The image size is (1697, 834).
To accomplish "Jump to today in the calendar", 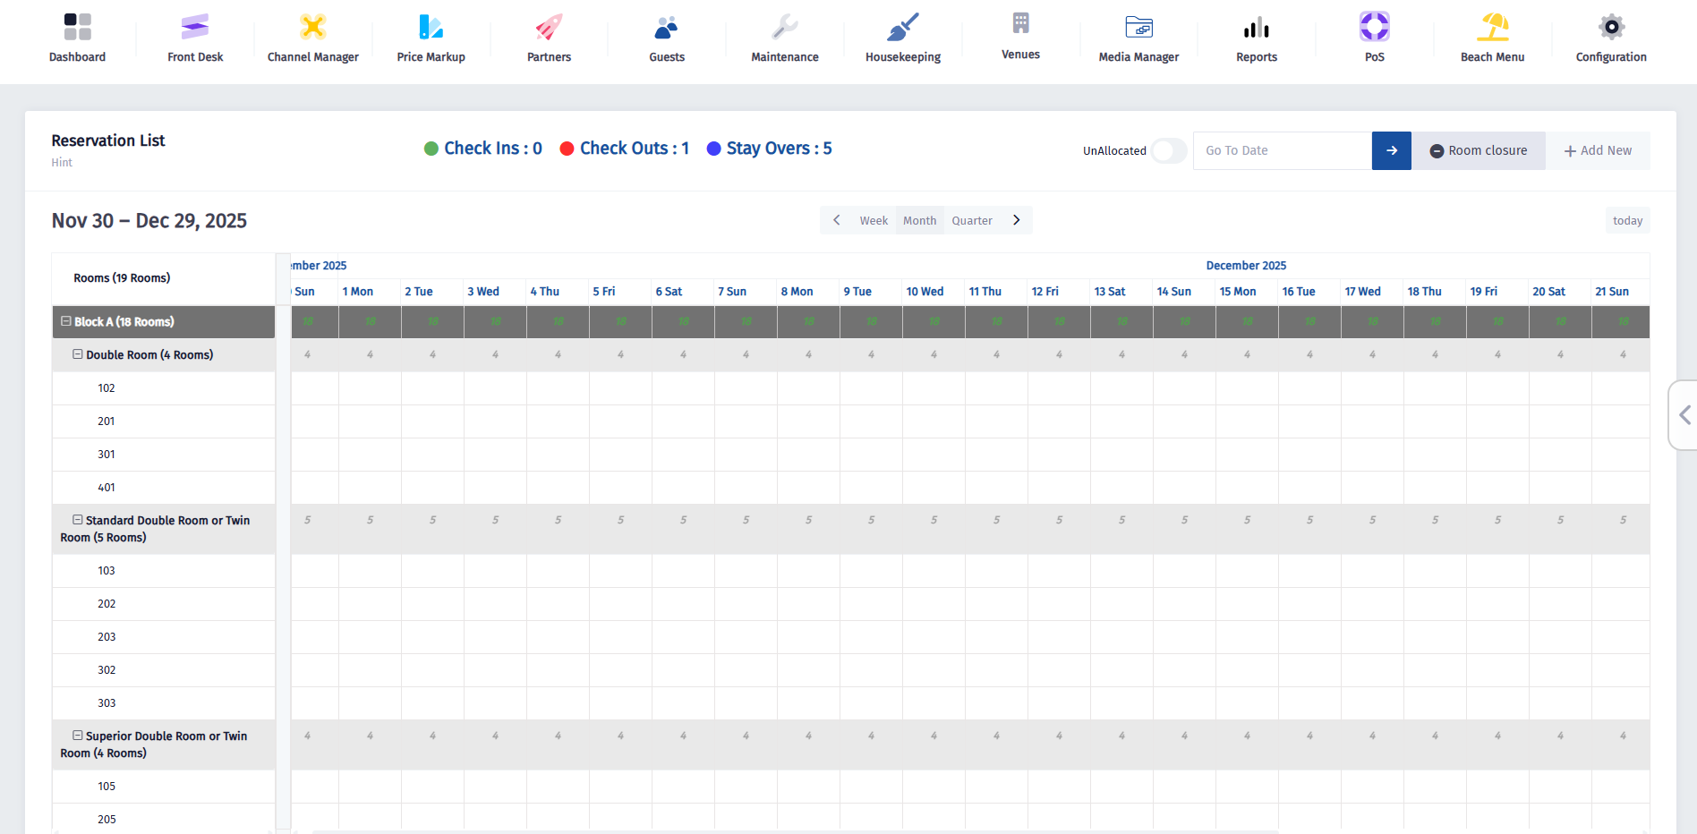I will pos(1626,221).
